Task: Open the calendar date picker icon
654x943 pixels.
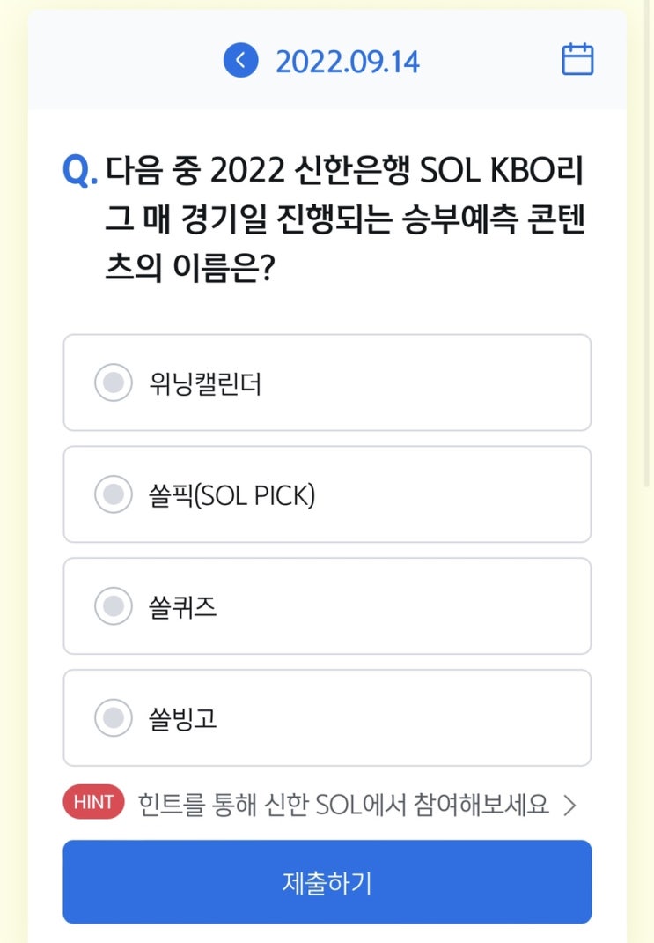Action: click(577, 60)
